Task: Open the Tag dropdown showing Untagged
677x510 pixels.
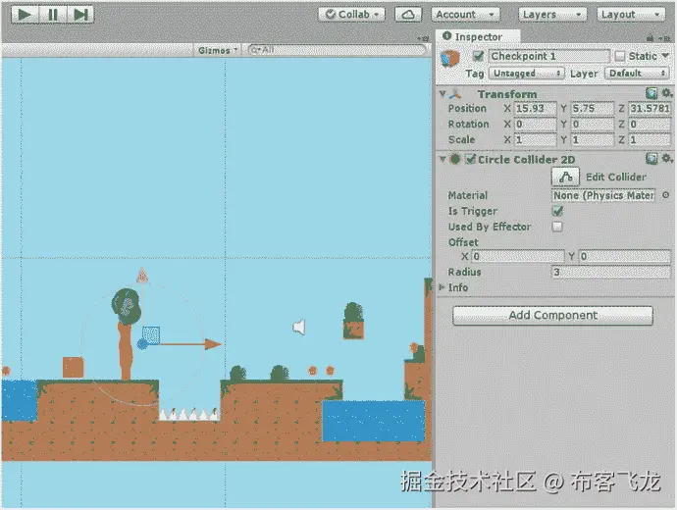Action: 526,74
